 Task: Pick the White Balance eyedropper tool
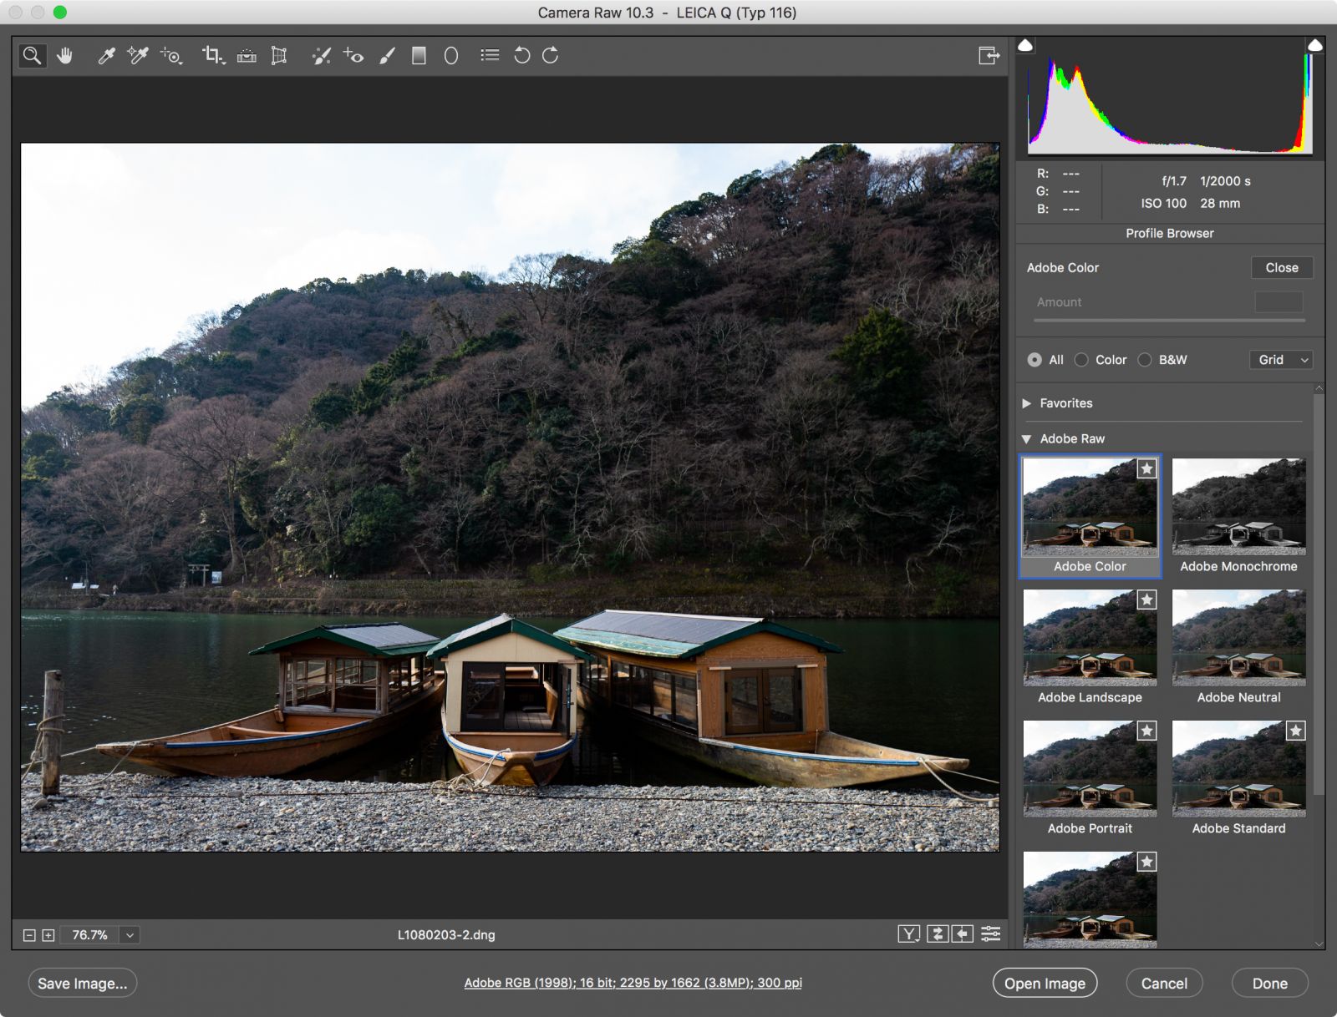(107, 56)
